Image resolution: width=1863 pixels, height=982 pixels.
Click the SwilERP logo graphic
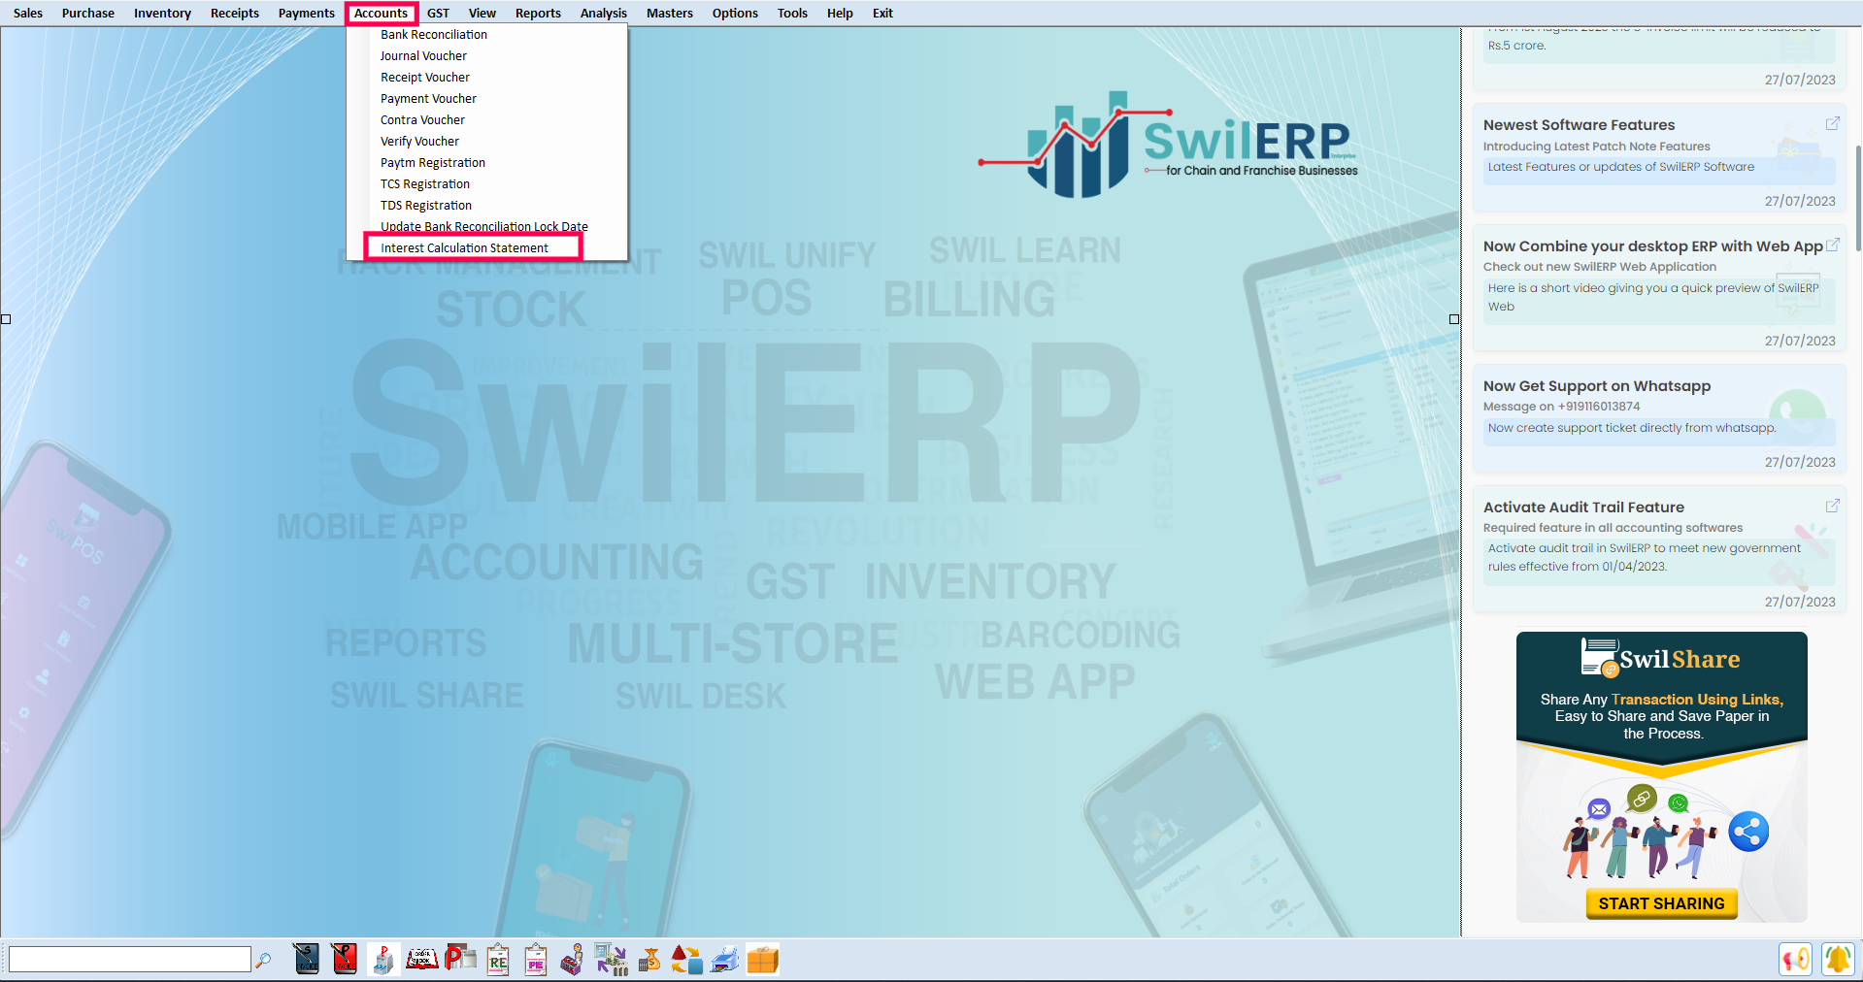(1168, 146)
